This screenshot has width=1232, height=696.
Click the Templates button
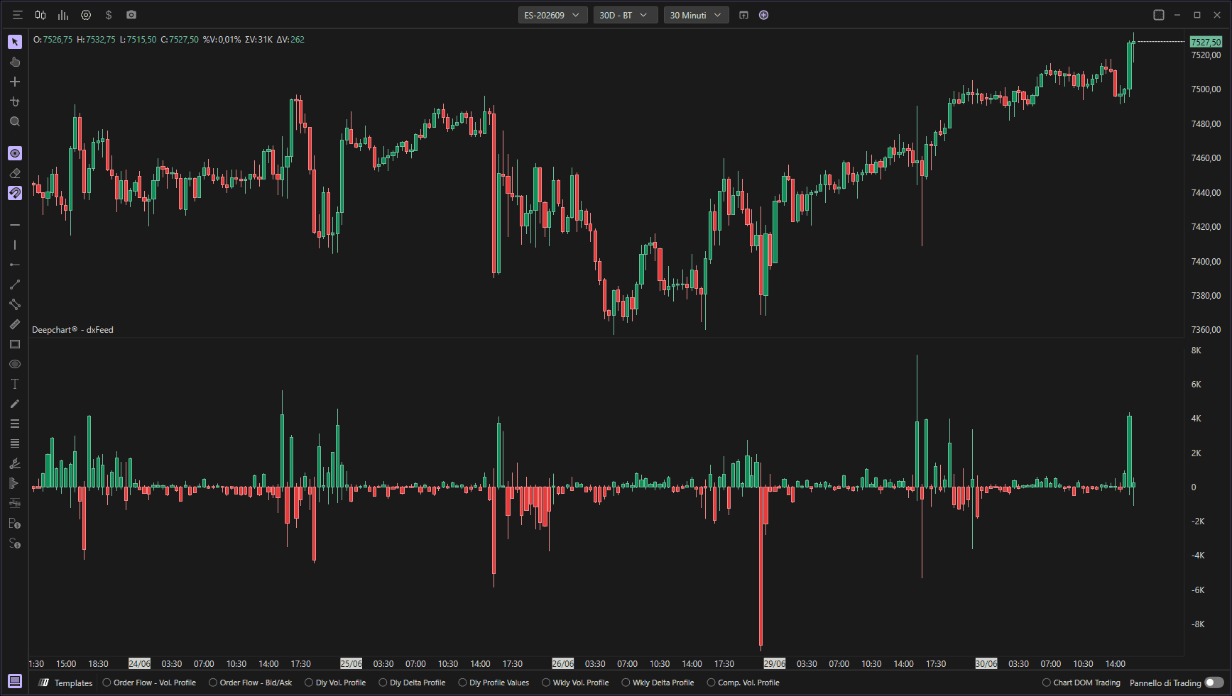[x=66, y=683]
